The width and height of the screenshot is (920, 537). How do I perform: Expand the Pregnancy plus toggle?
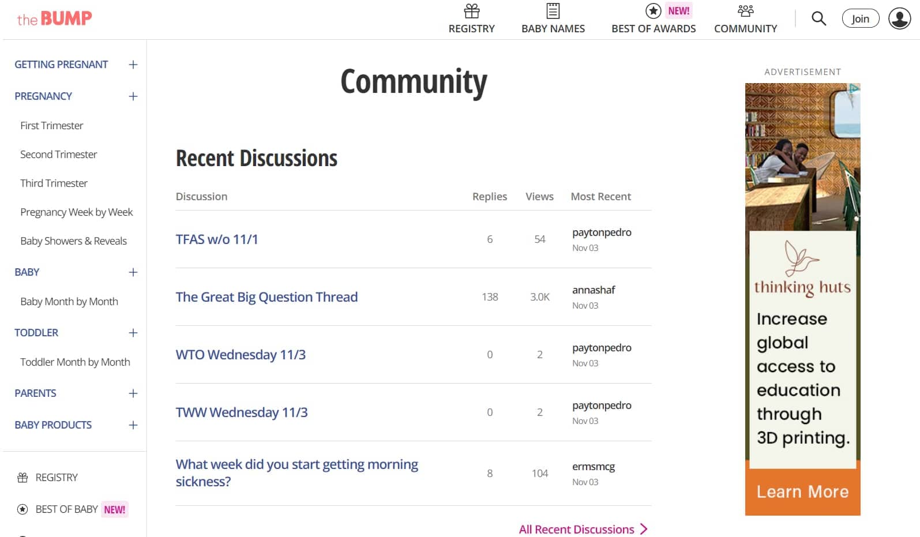[133, 96]
